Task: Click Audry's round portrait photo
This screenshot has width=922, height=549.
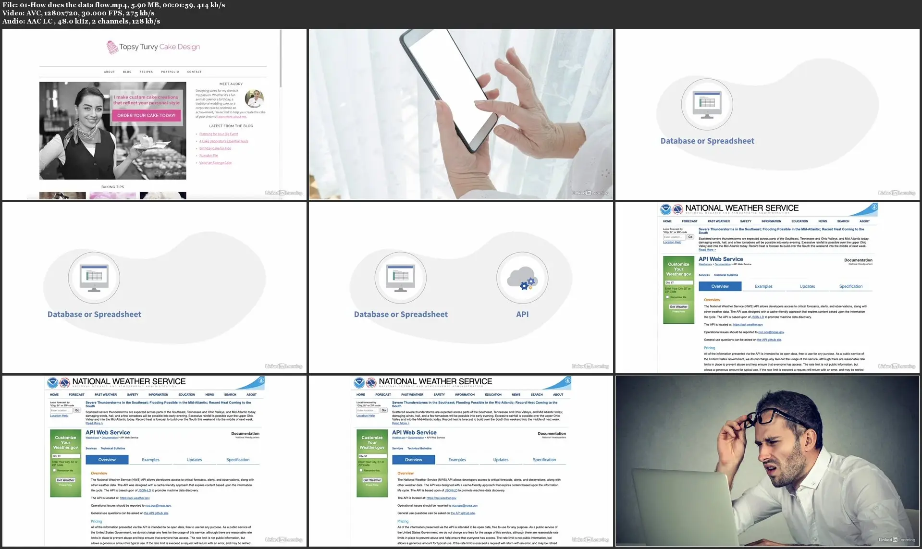Action: click(x=254, y=98)
